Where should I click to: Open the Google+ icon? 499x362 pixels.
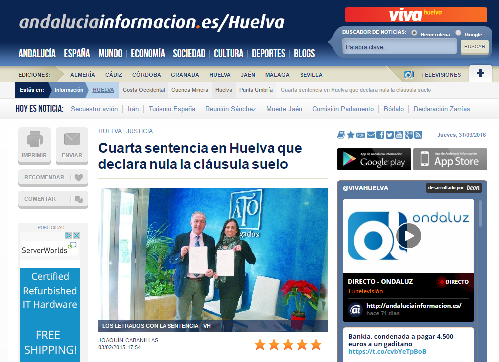click(x=409, y=135)
